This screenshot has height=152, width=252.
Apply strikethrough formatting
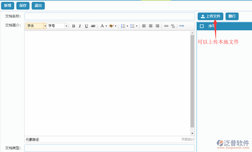pos(93,26)
